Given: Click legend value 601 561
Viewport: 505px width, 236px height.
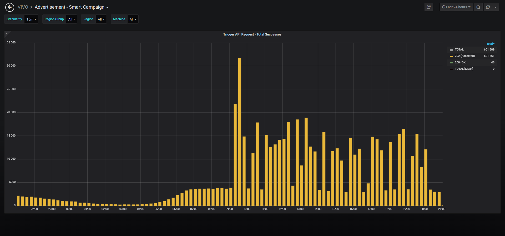Looking at the screenshot, I should tap(489, 56).
